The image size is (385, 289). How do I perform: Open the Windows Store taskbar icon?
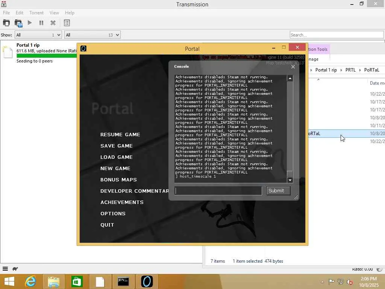tap(77, 281)
